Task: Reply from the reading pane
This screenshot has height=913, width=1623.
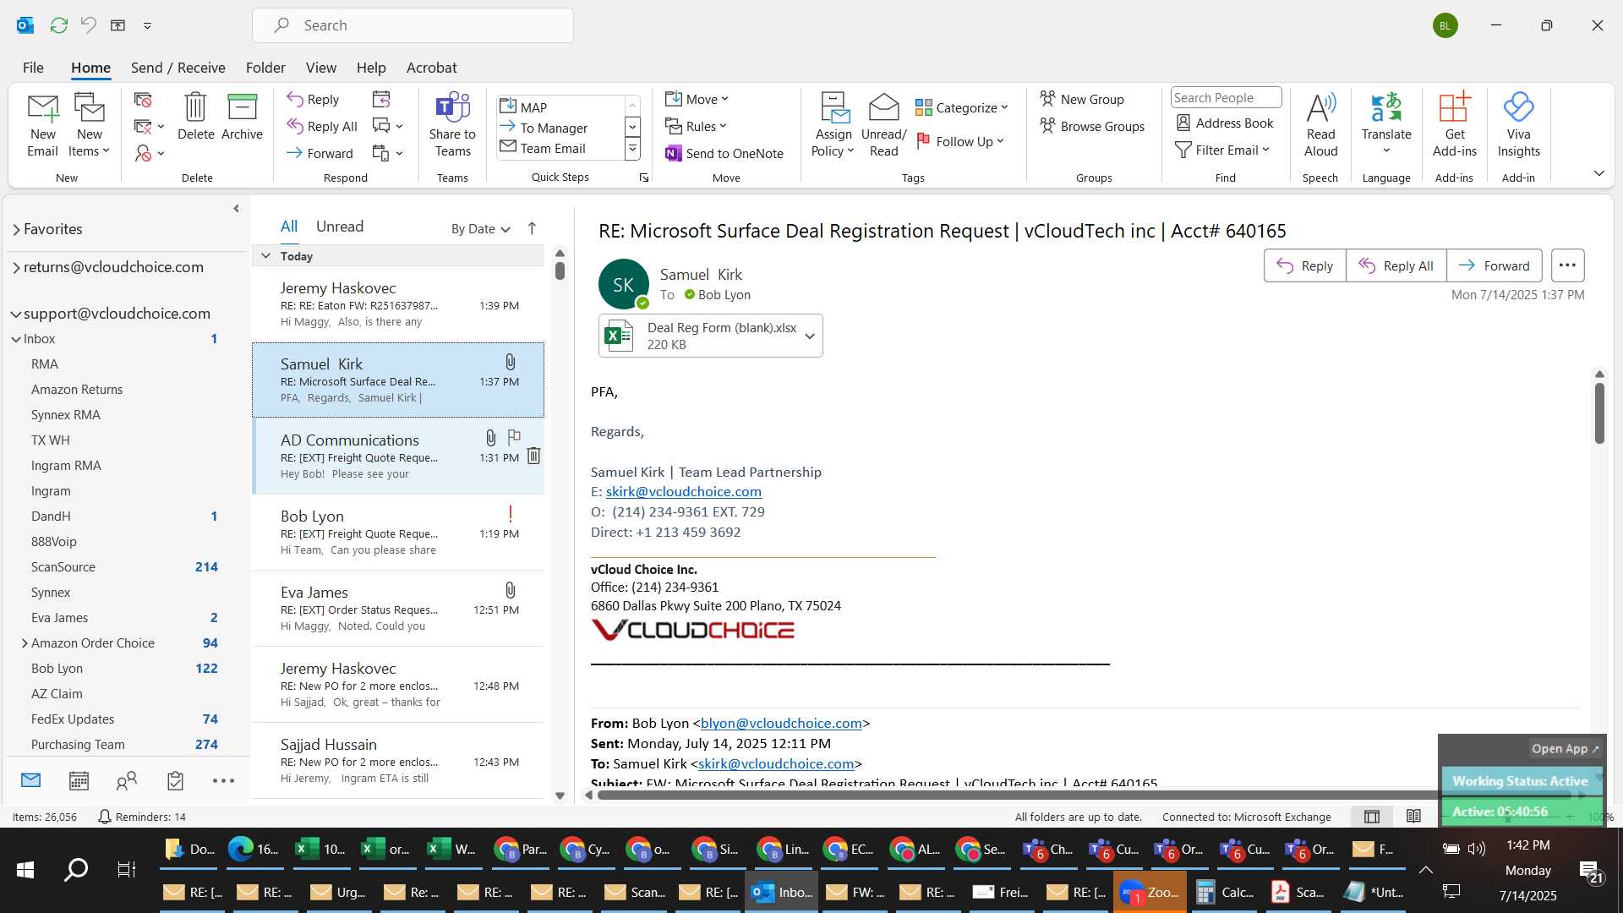Action: [1304, 265]
